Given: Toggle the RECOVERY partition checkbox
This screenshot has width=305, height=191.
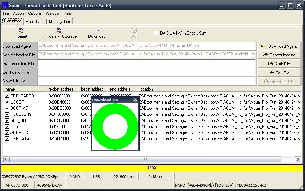Looking at the screenshot, I should tap(7, 114).
